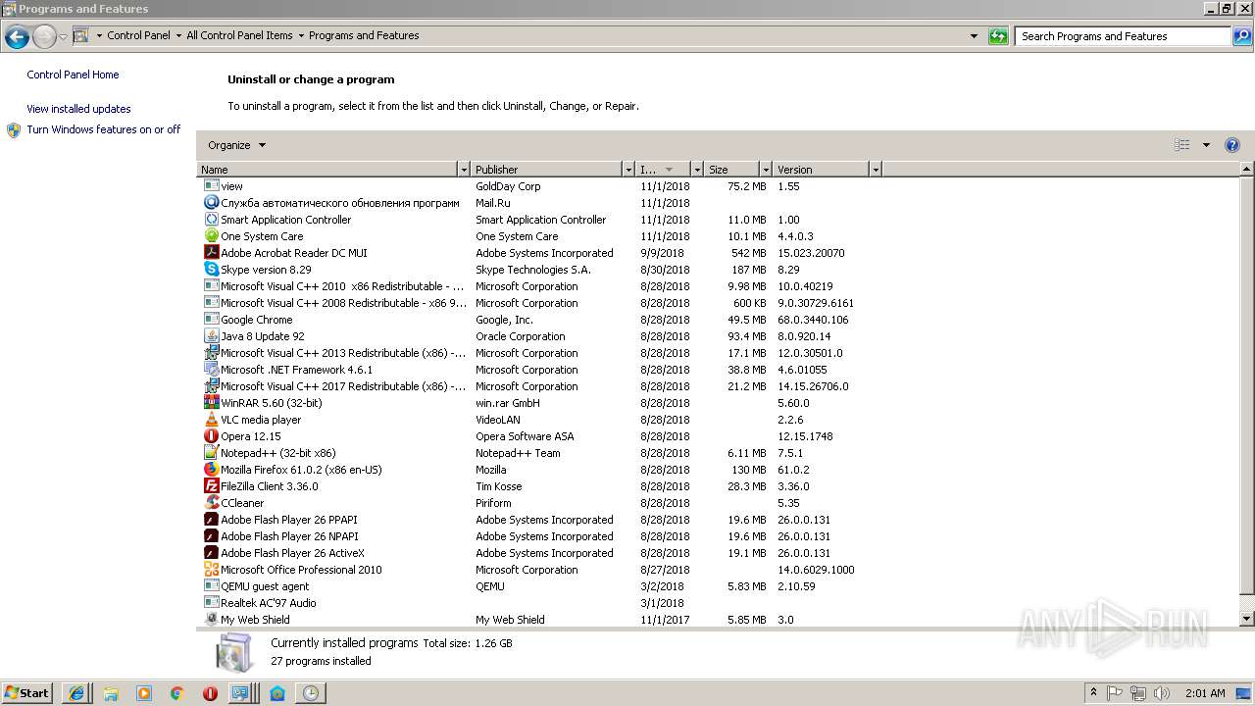Image resolution: width=1255 pixels, height=706 pixels.
Task: Go back with the back arrow
Action: [x=17, y=37]
